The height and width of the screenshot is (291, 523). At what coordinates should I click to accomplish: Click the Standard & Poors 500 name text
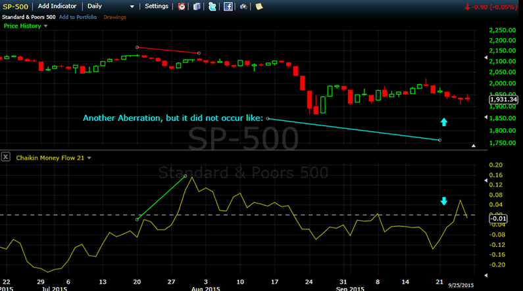click(x=29, y=17)
